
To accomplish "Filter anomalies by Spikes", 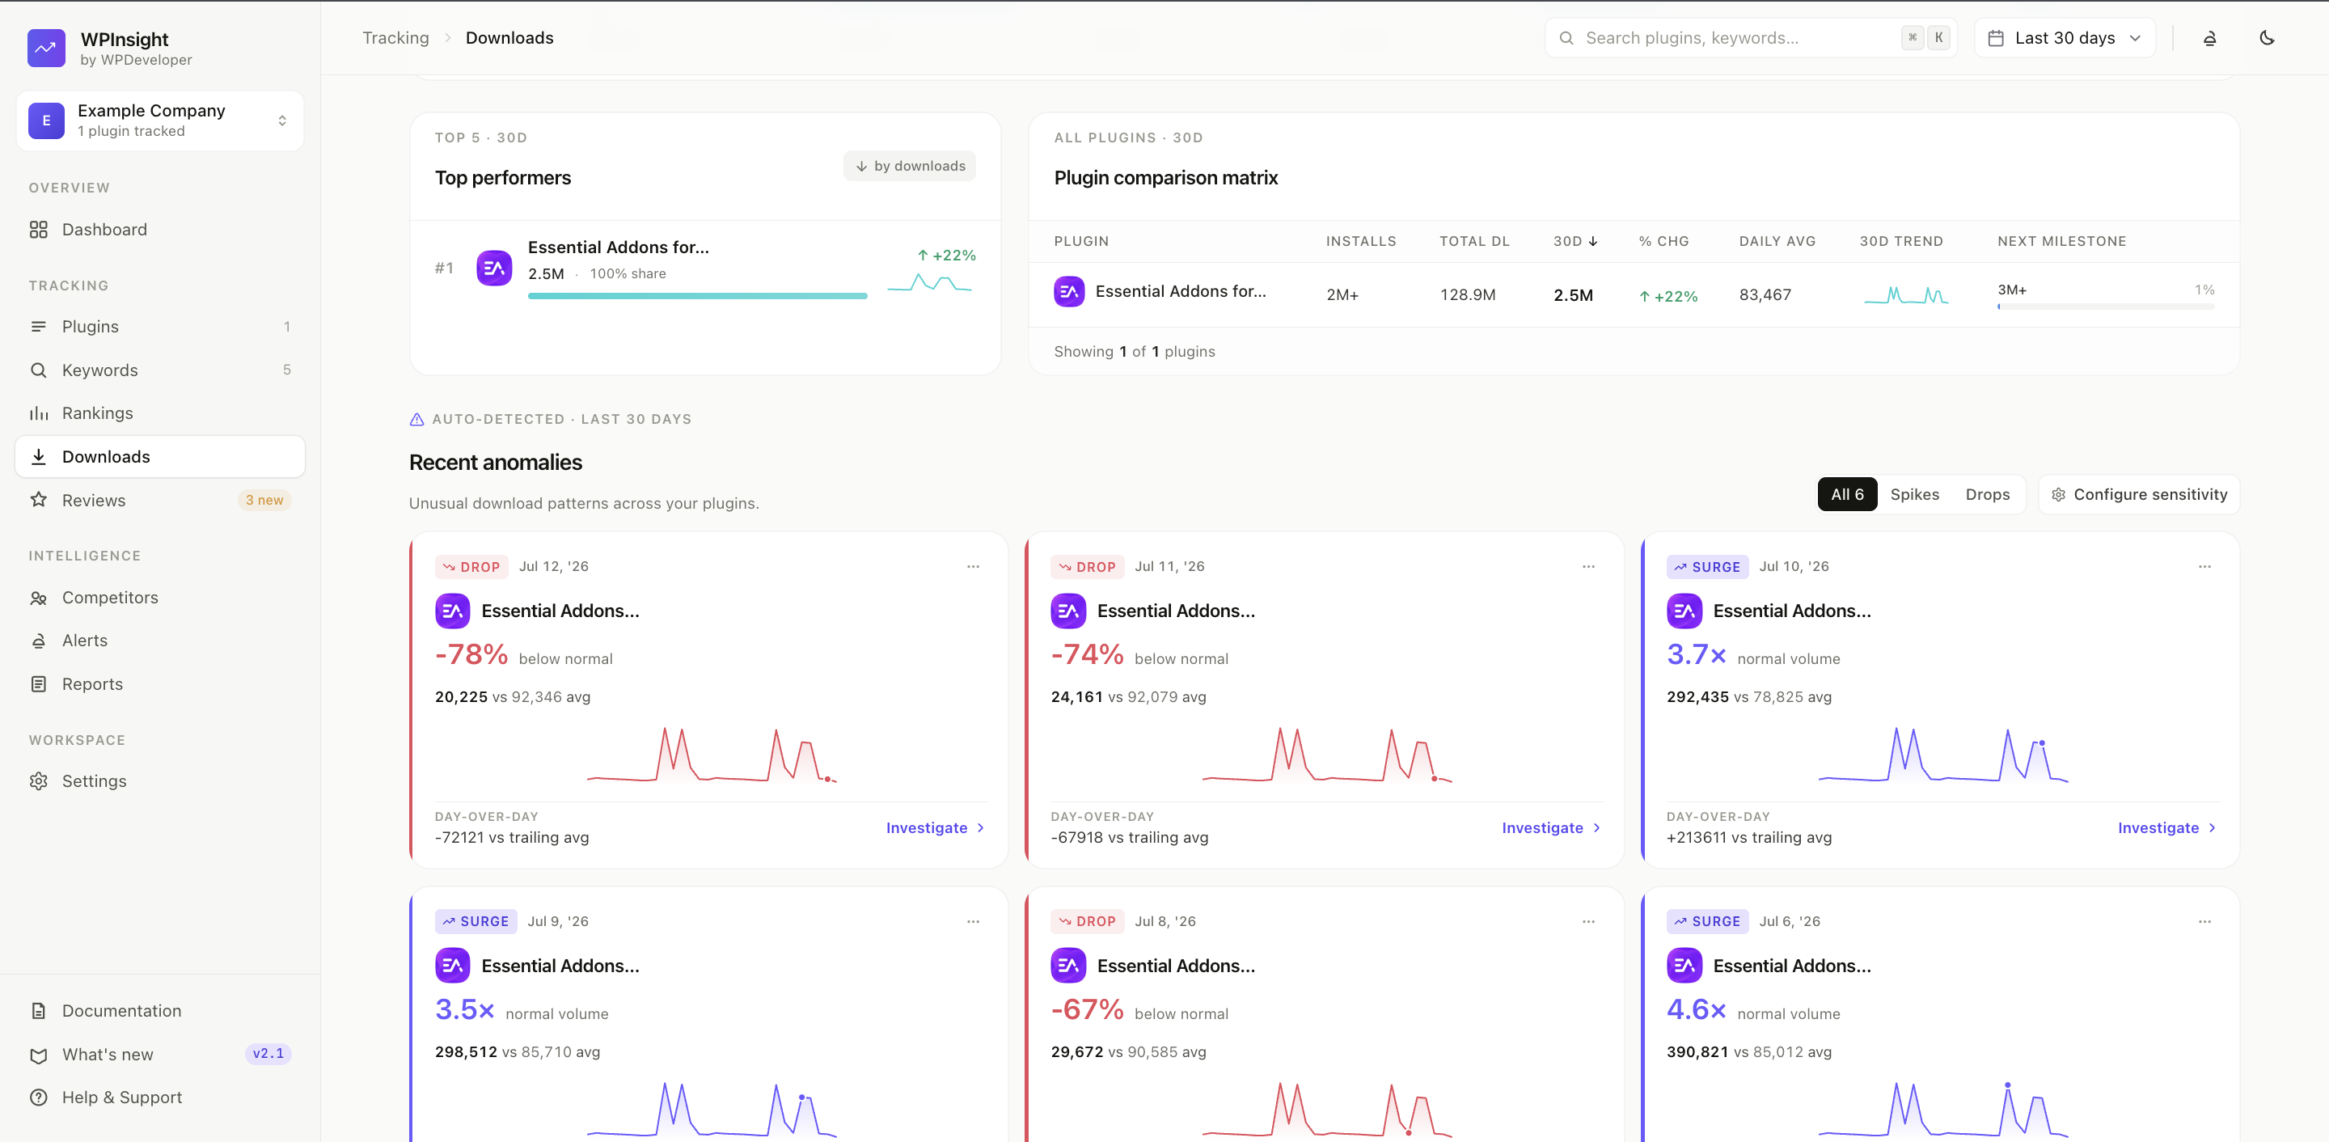I will (1914, 495).
